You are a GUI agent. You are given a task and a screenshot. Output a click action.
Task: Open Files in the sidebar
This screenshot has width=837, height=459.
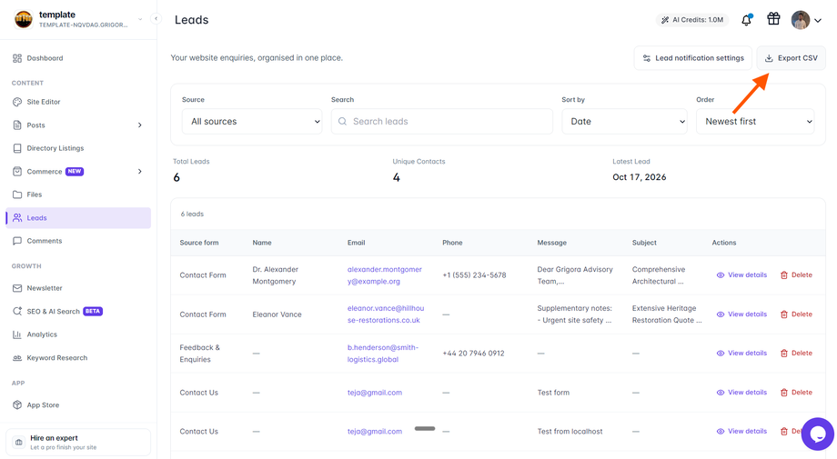(x=78, y=195)
